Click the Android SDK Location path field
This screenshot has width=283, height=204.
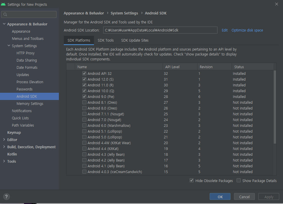point(160,30)
